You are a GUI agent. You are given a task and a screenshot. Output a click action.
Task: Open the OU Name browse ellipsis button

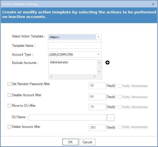[x=111, y=118]
